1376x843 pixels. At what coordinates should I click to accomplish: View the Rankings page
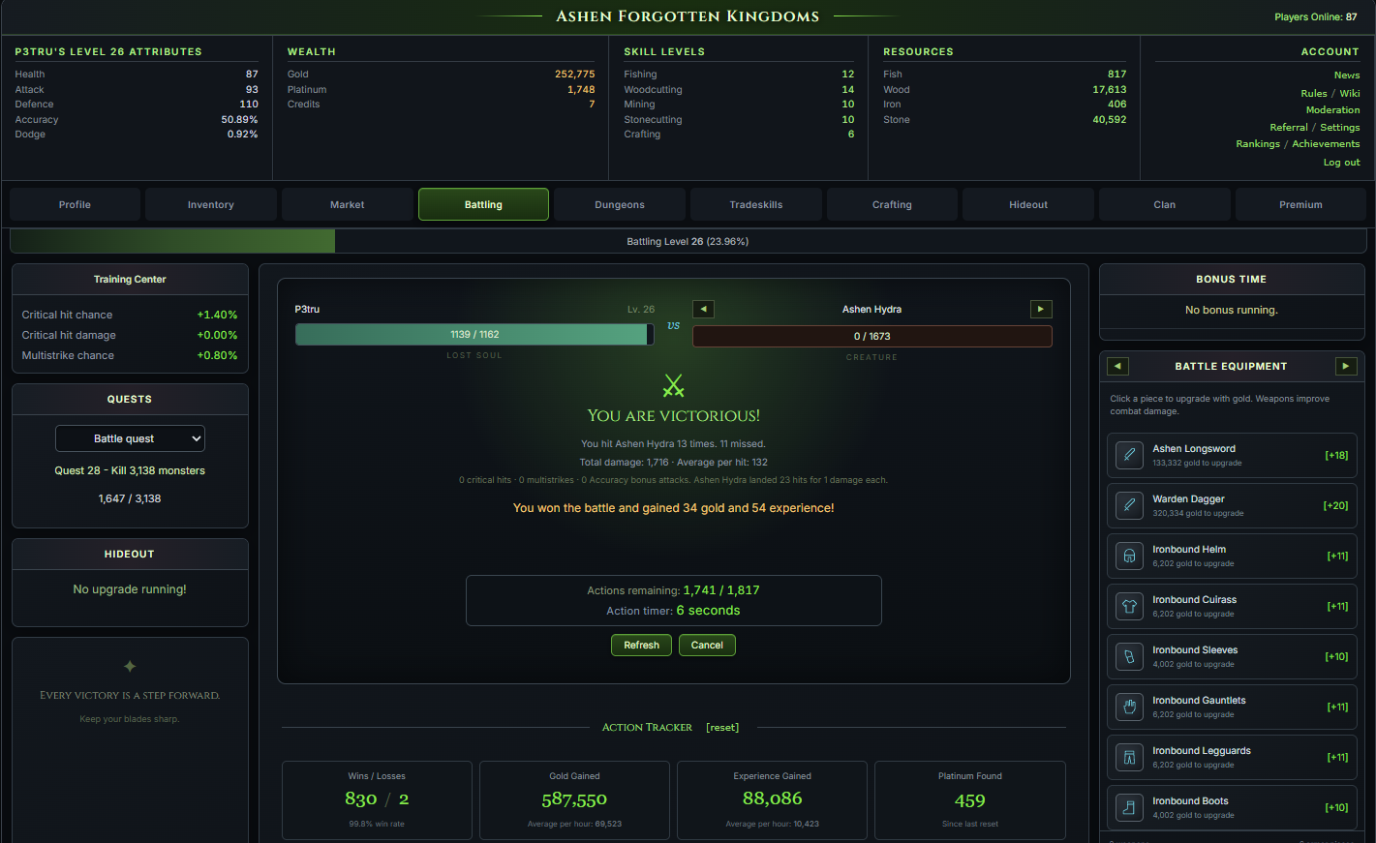(x=1258, y=143)
